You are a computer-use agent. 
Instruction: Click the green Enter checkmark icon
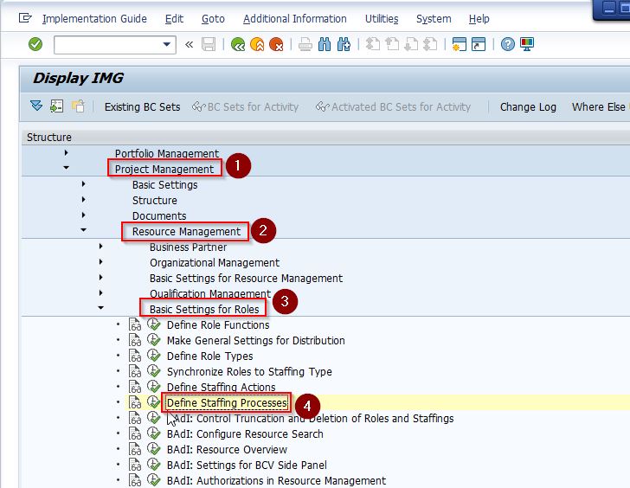click(x=35, y=44)
